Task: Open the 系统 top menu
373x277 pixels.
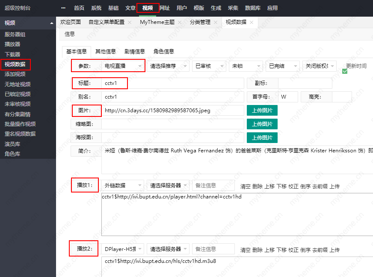Action: [x=96, y=8]
